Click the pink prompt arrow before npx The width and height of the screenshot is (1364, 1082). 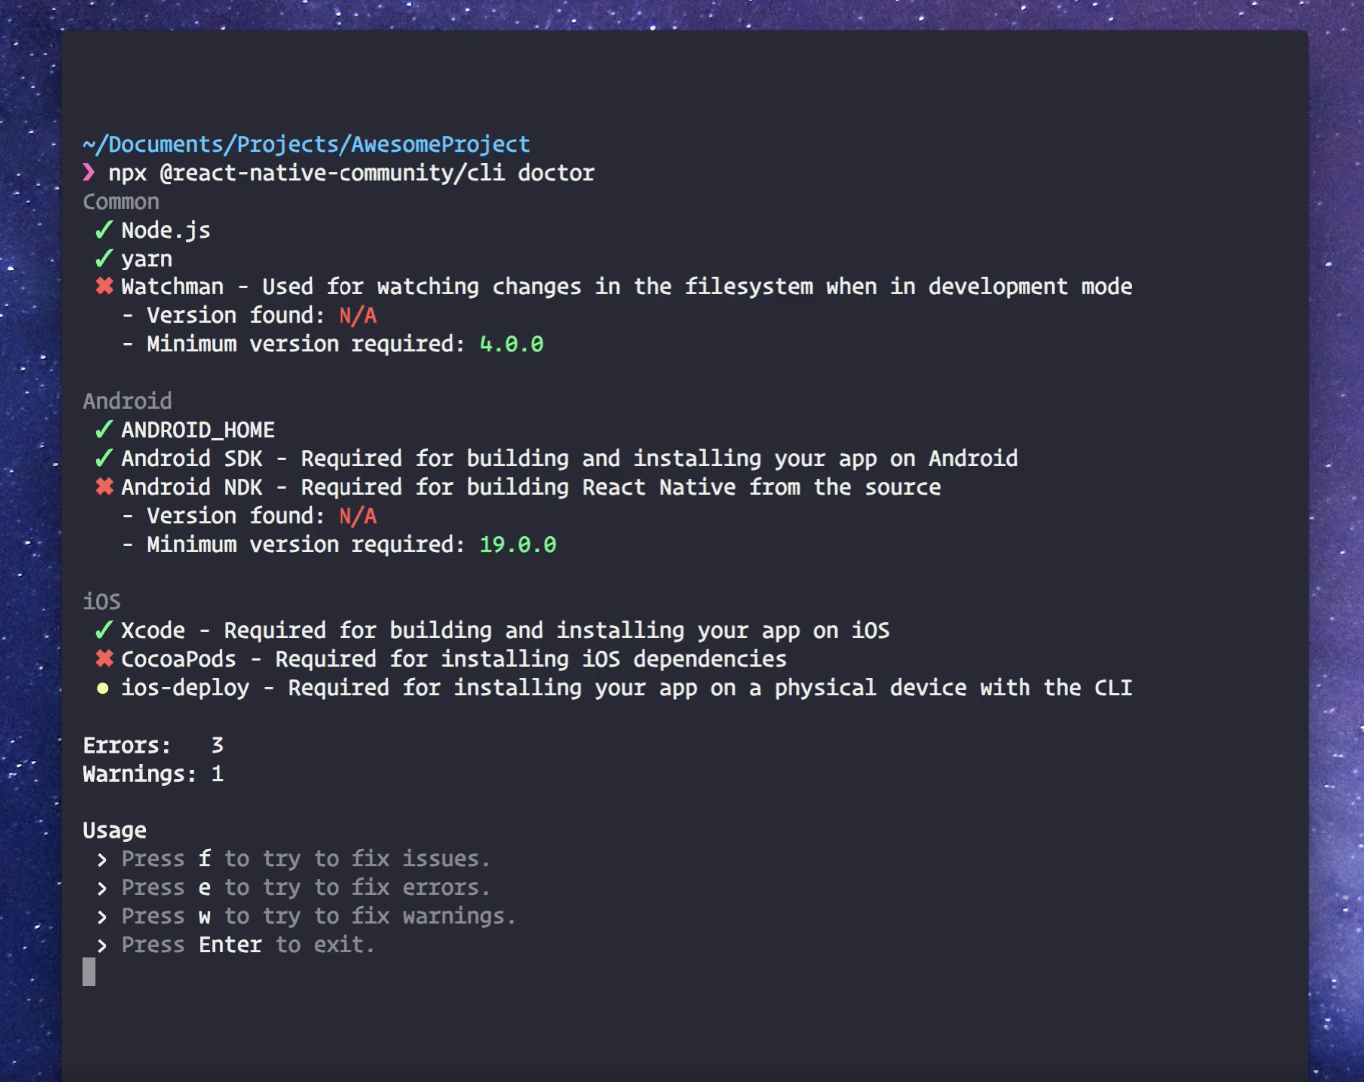click(89, 173)
